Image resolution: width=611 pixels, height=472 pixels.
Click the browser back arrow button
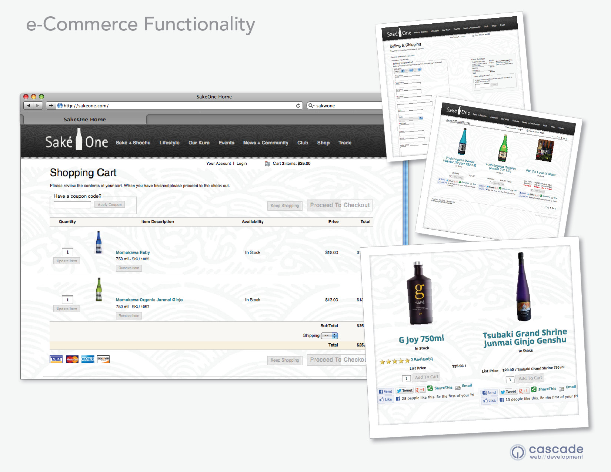pyautogui.click(x=29, y=106)
